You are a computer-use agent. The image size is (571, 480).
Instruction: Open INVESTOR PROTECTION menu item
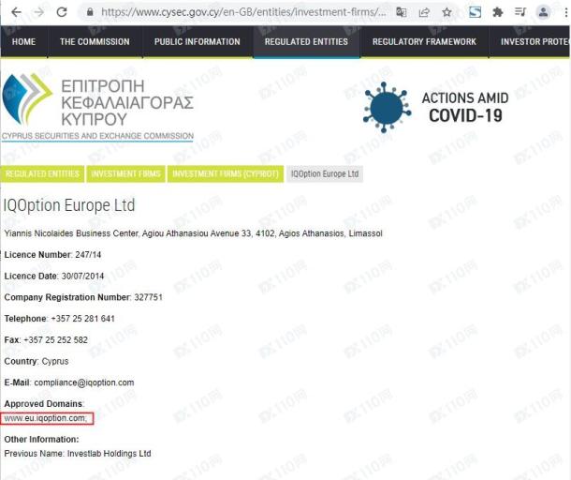click(530, 41)
